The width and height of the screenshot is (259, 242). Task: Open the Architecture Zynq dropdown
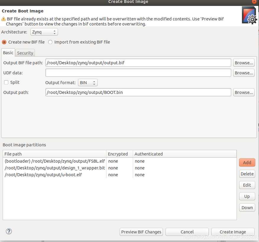pyautogui.click(x=44, y=32)
